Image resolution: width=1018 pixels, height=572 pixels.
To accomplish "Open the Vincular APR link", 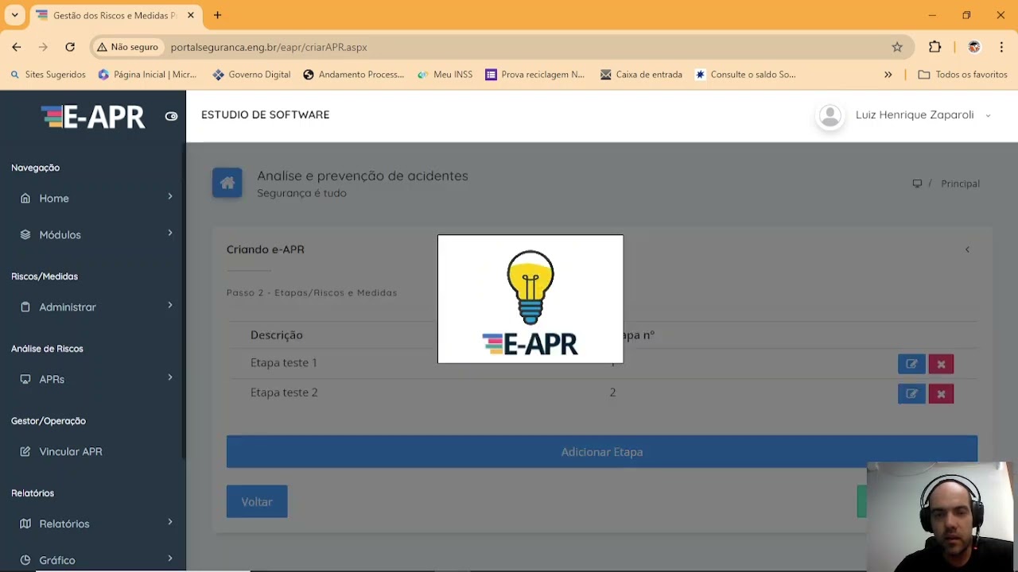I will [x=71, y=451].
